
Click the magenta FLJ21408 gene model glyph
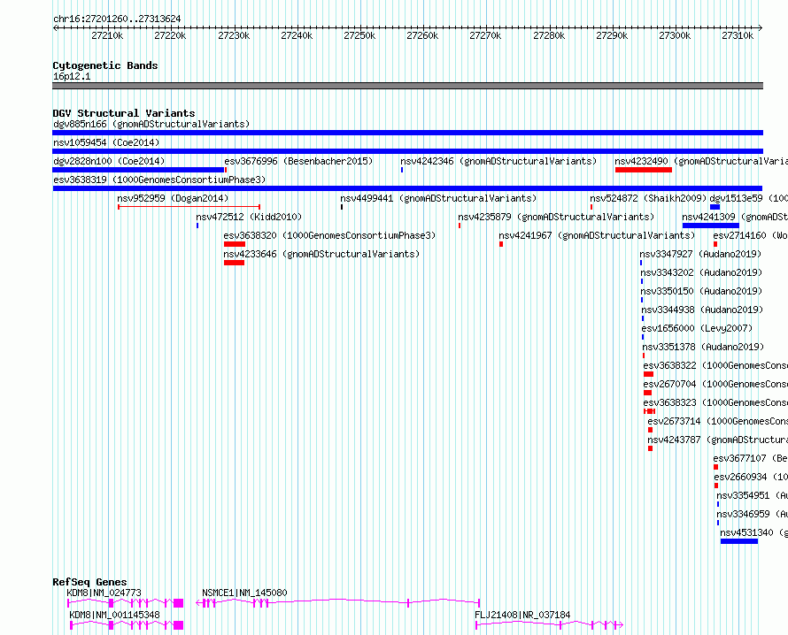click(549, 625)
